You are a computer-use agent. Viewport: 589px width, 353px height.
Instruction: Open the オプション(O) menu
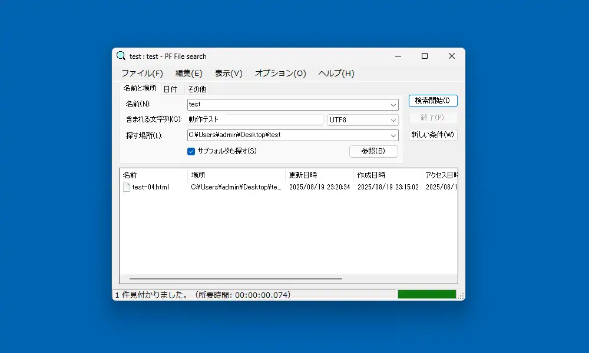point(280,73)
